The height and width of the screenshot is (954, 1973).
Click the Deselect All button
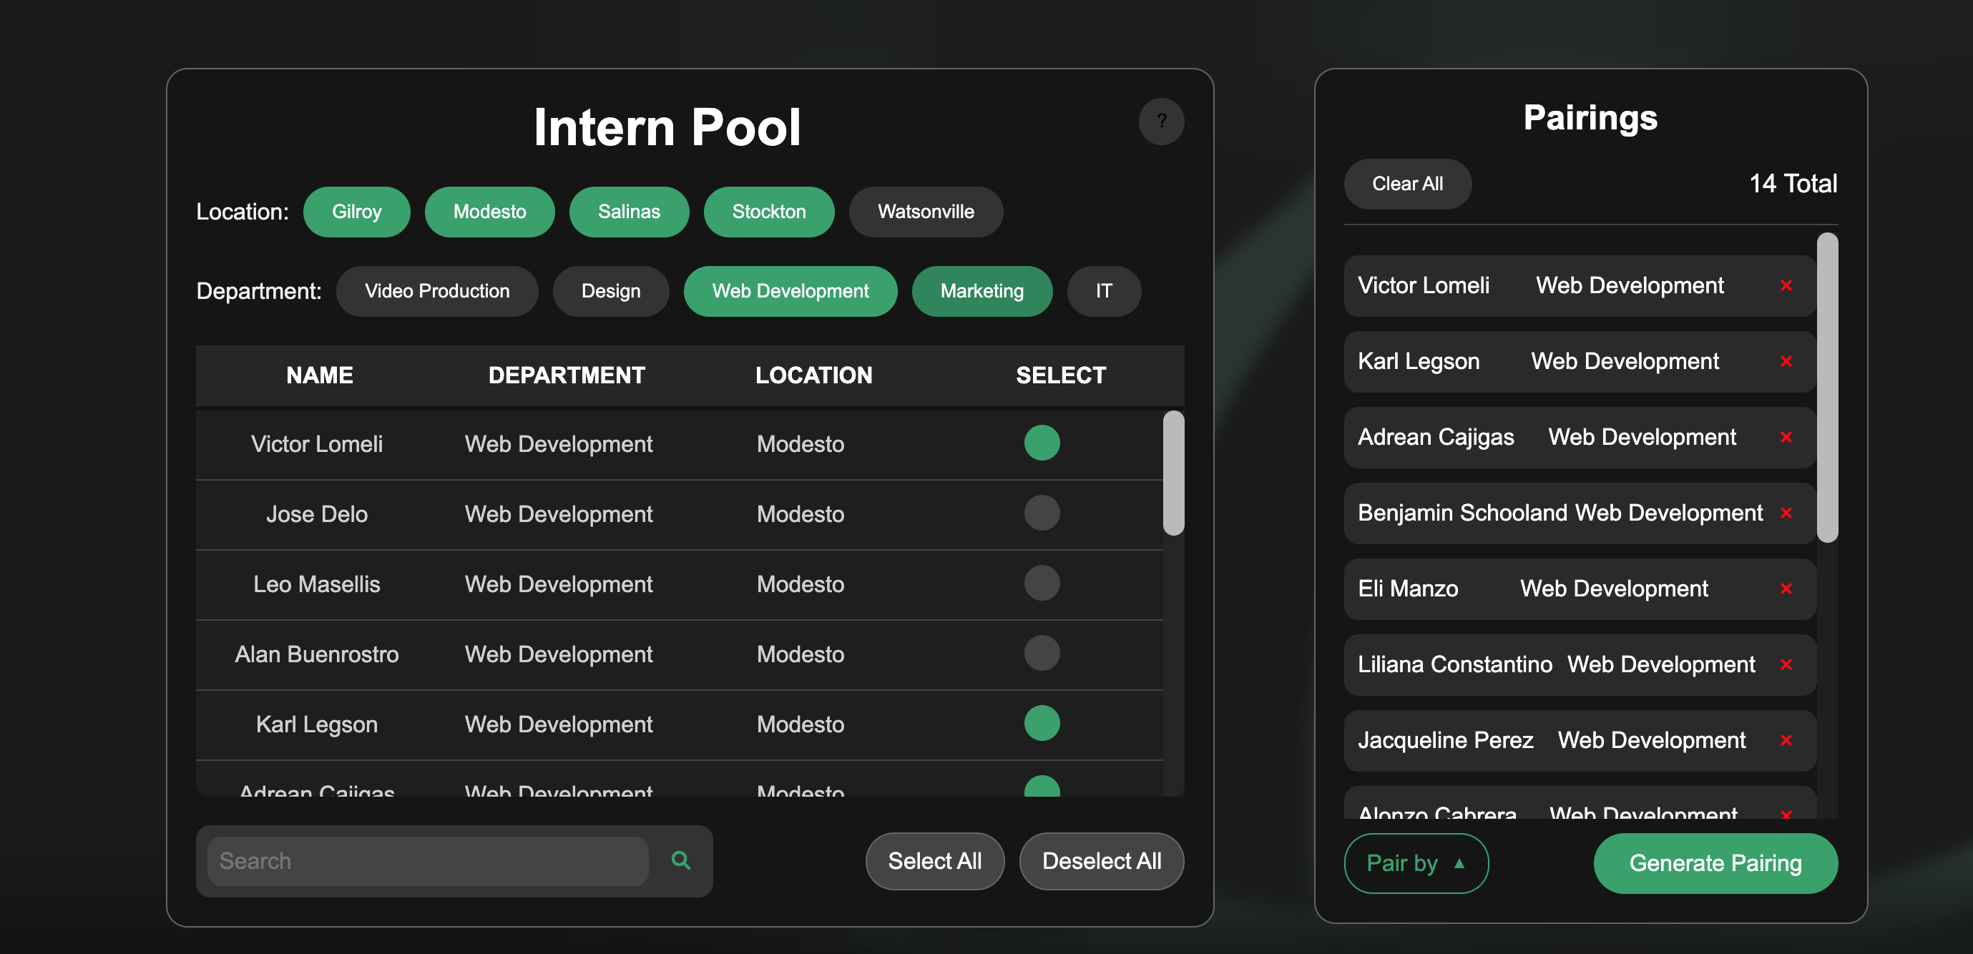point(1101,860)
